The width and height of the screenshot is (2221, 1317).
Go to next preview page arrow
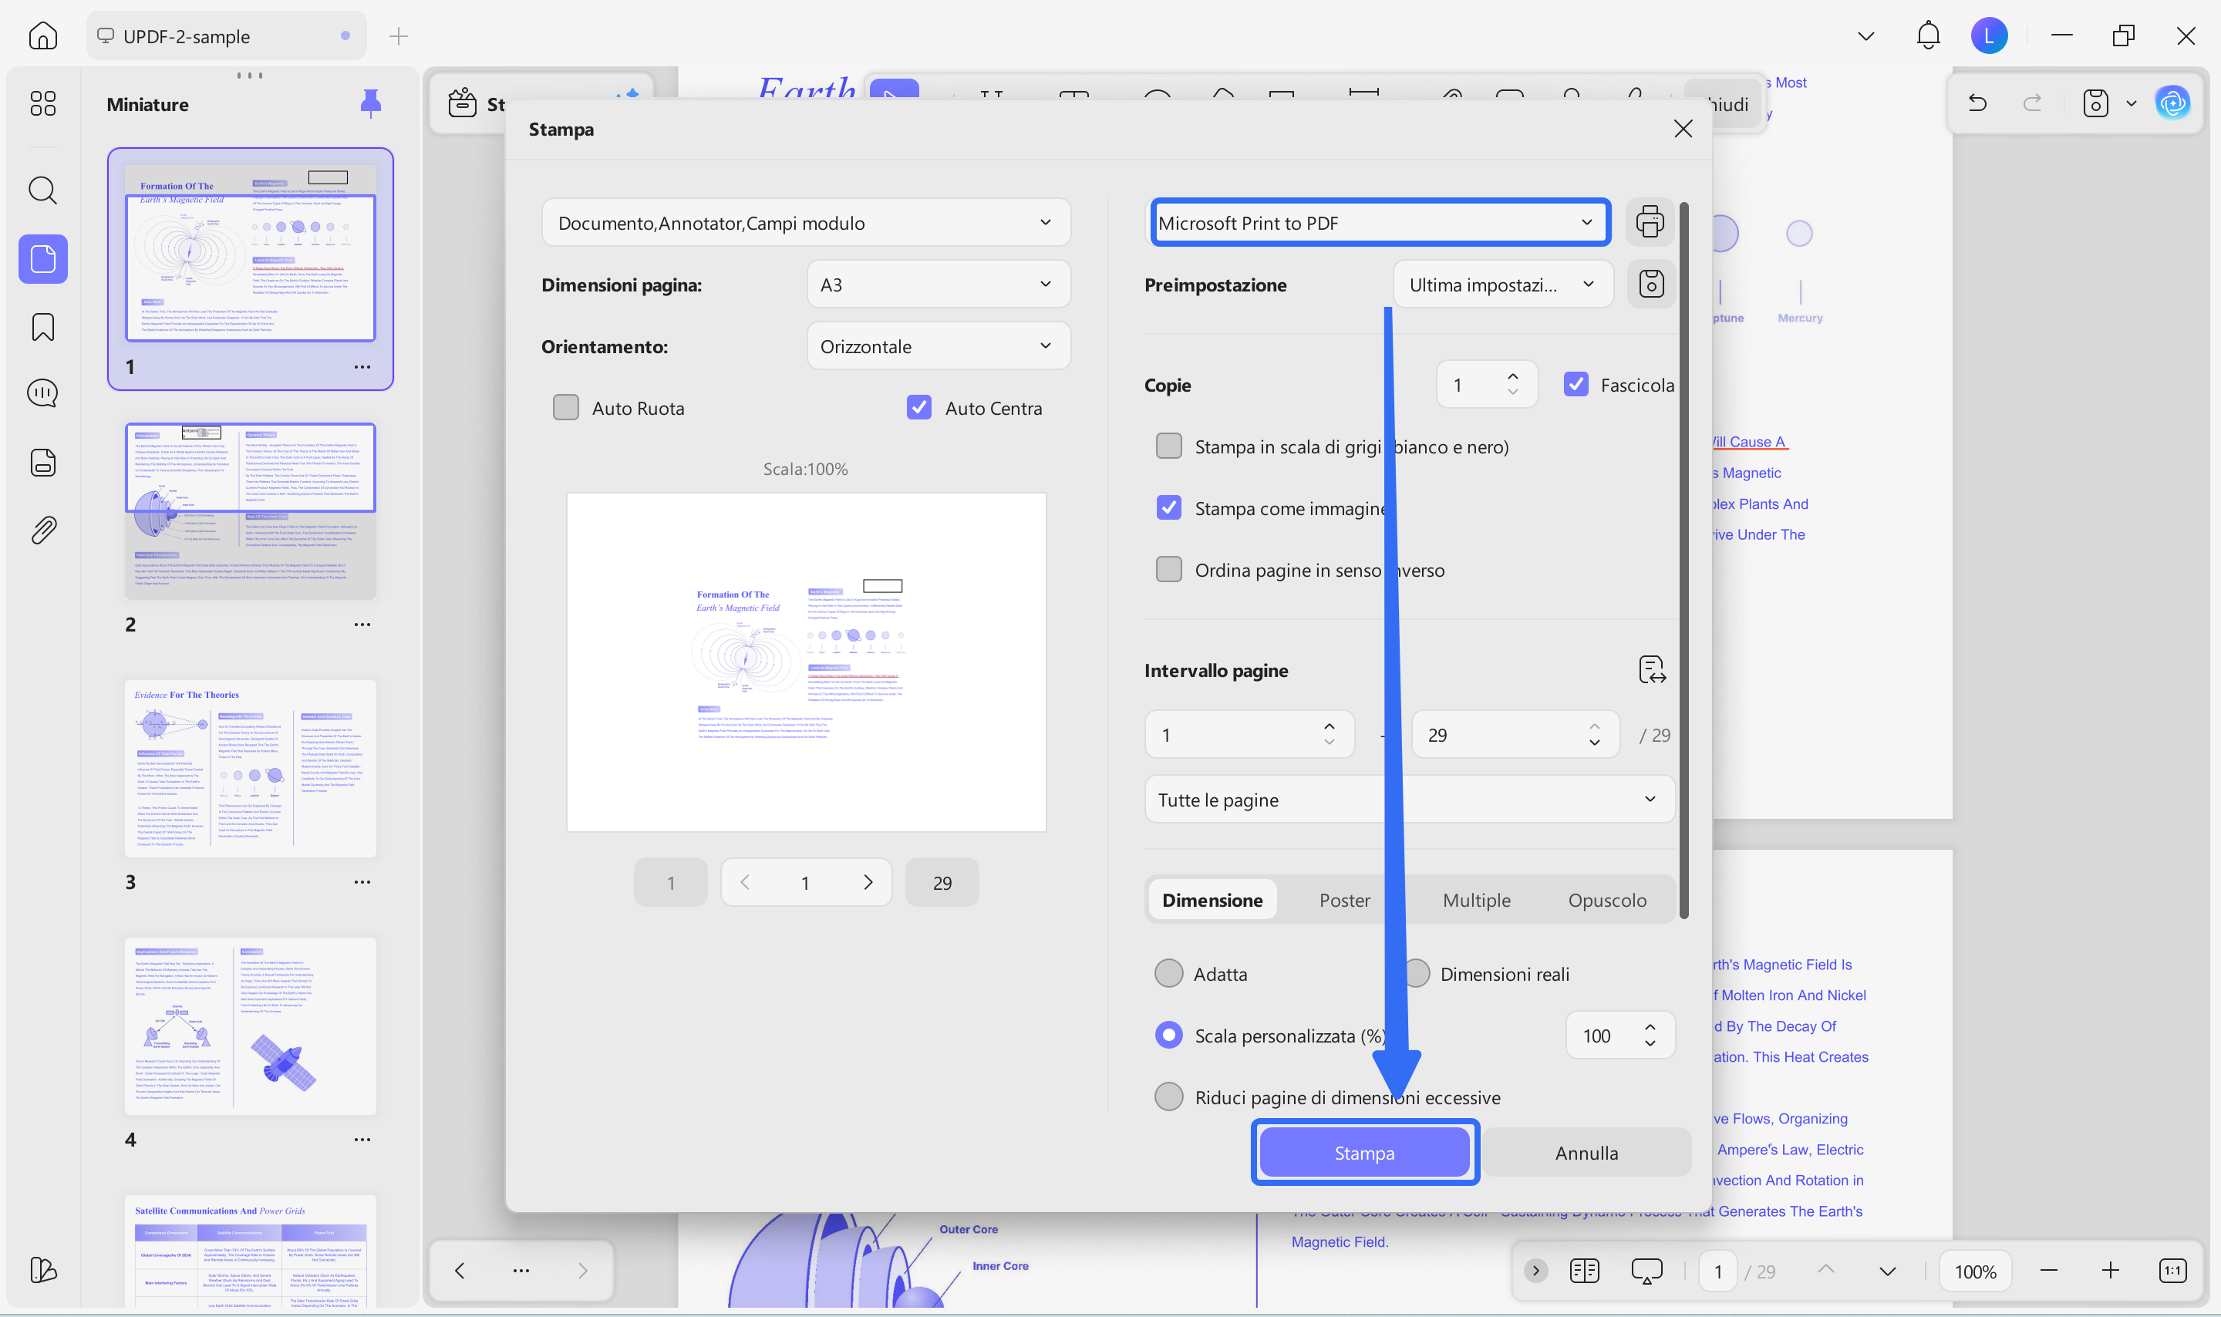[x=867, y=882]
